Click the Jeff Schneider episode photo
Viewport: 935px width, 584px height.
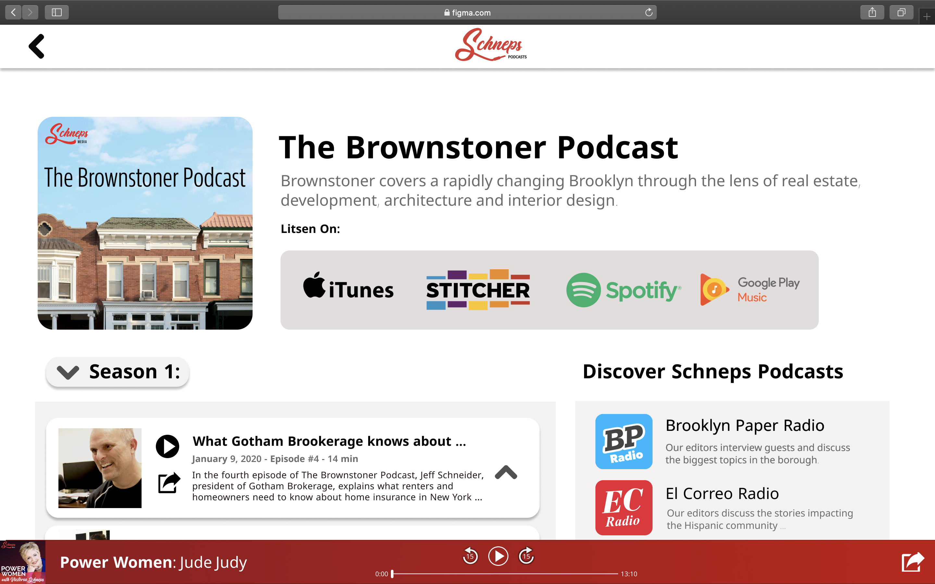point(100,468)
